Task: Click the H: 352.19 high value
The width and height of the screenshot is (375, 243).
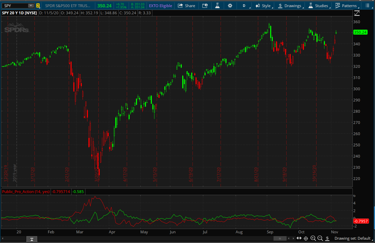Action: [x=89, y=13]
